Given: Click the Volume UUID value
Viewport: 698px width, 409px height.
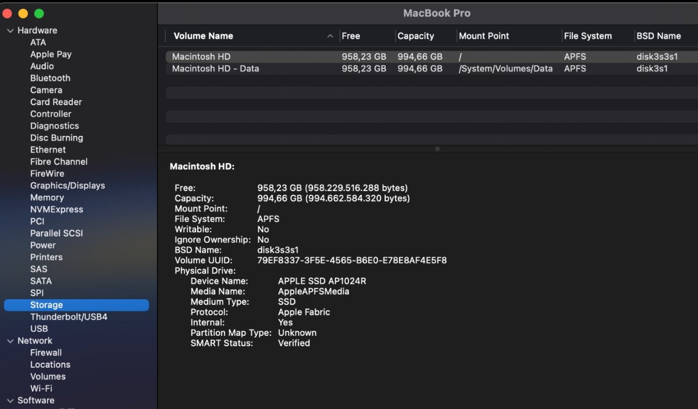Looking at the screenshot, I should 352,260.
